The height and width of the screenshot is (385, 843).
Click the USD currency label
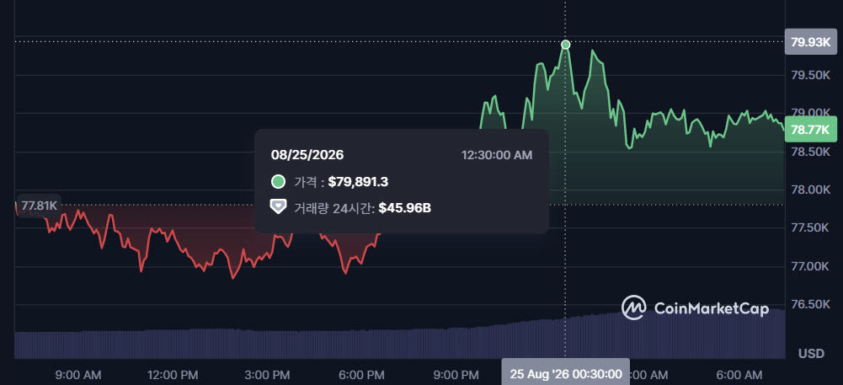[x=811, y=353]
